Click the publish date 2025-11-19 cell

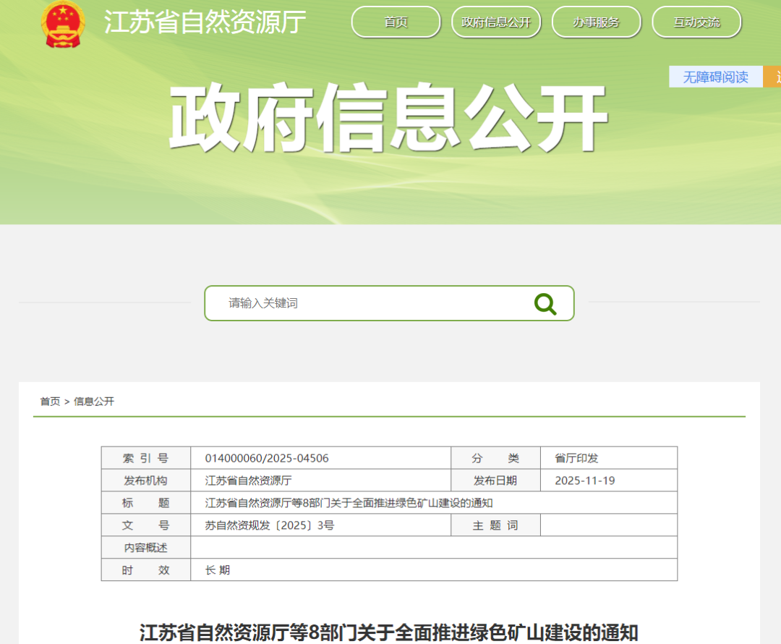coord(584,480)
